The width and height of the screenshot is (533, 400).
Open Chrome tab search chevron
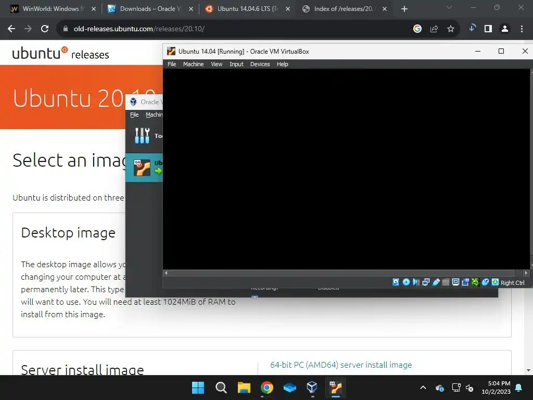pos(449,7)
